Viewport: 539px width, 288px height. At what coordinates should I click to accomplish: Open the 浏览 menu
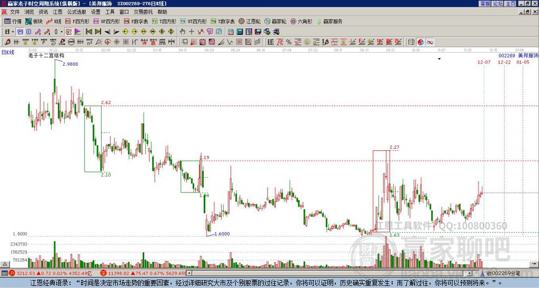[29, 12]
